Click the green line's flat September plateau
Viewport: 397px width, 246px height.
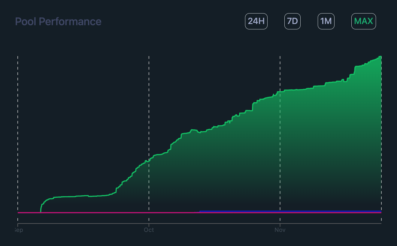[72, 196]
